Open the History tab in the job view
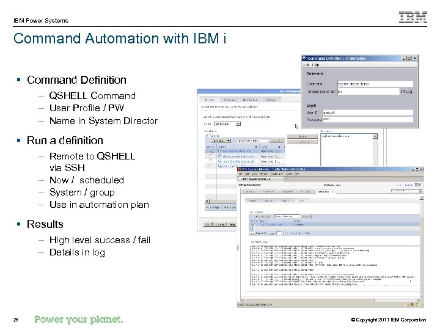The height and width of the screenshot is (330, 440). (285, 200)
